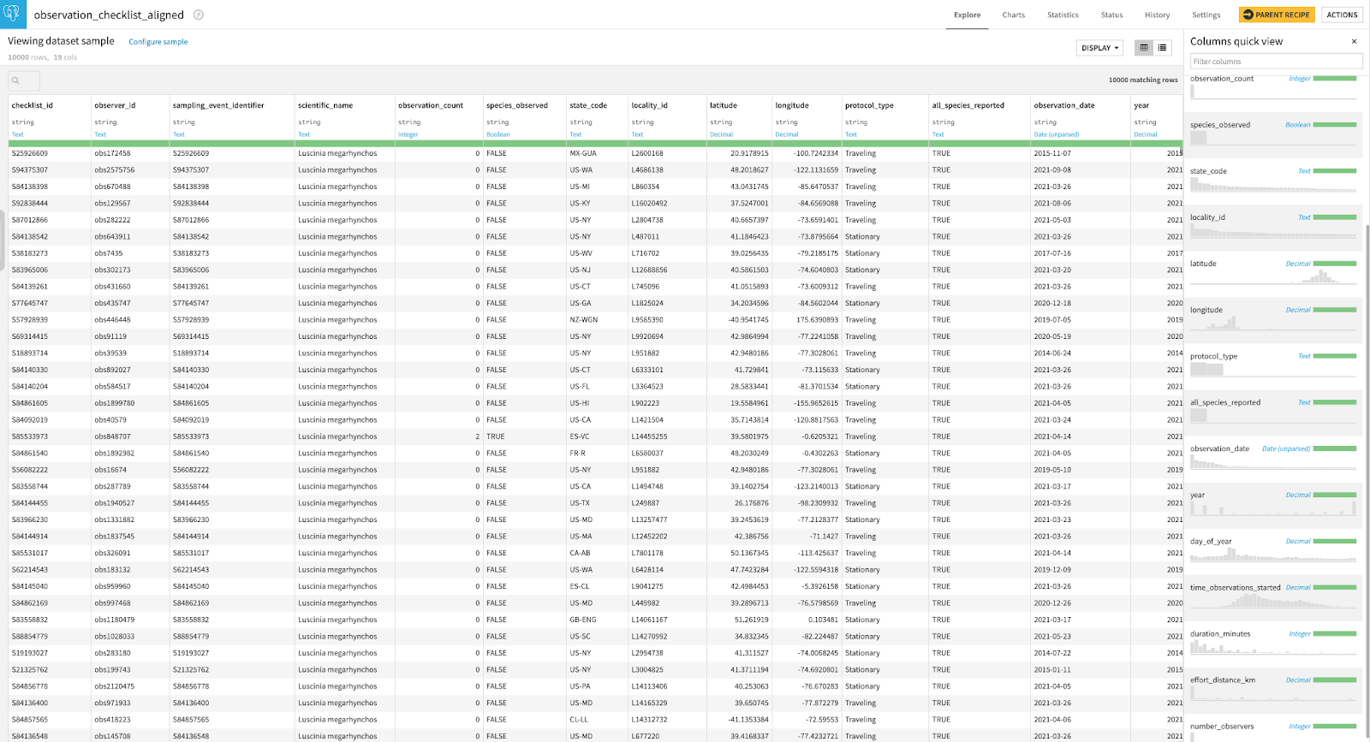The width and height of the screenshot is (1370, 742).
Task: Click the table search box
Action: pos(24,80)
